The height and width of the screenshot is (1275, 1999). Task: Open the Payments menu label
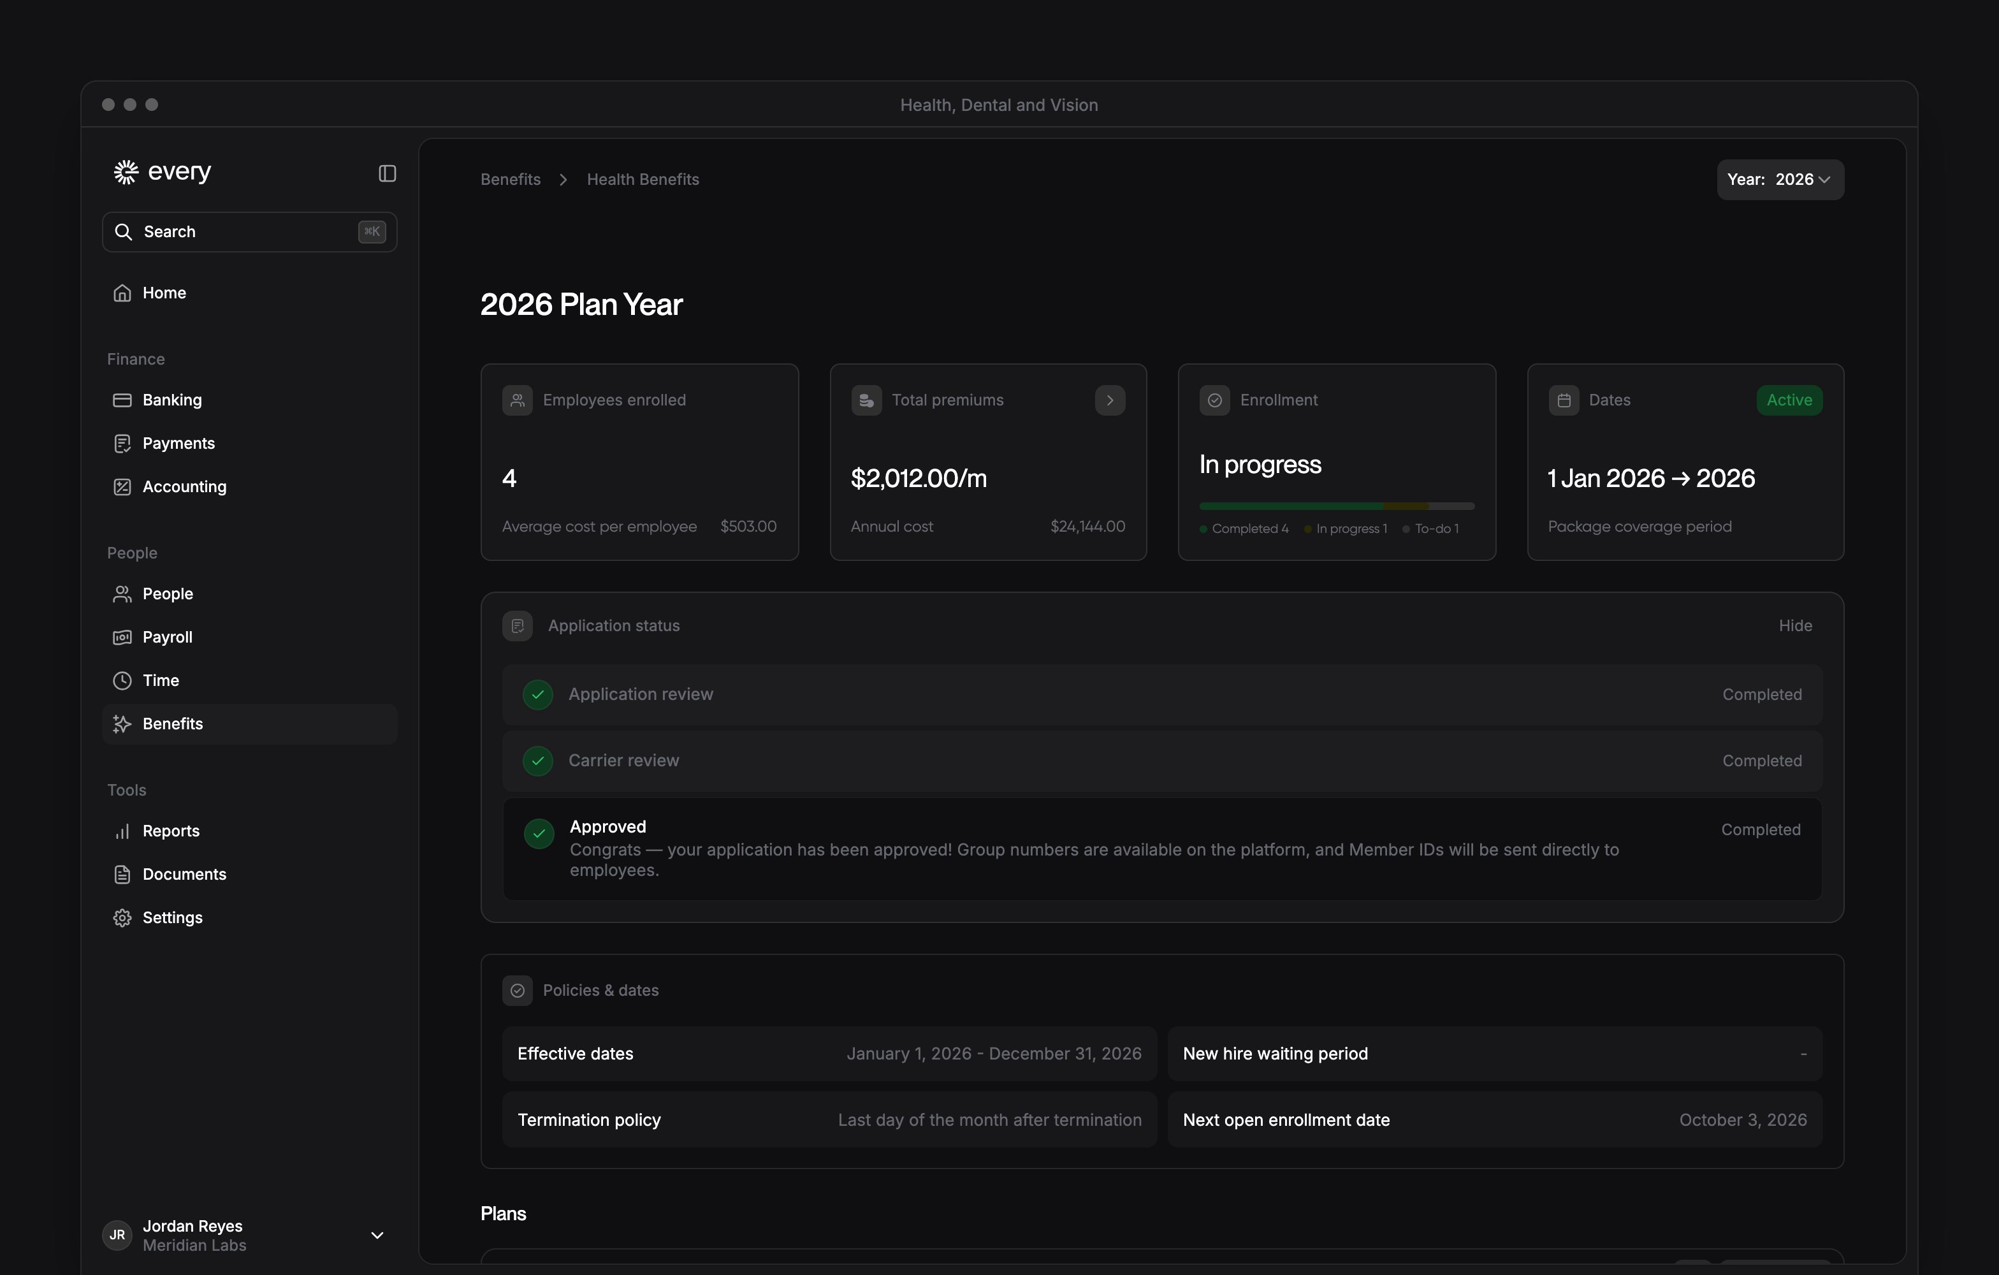(x=178, y=443)
